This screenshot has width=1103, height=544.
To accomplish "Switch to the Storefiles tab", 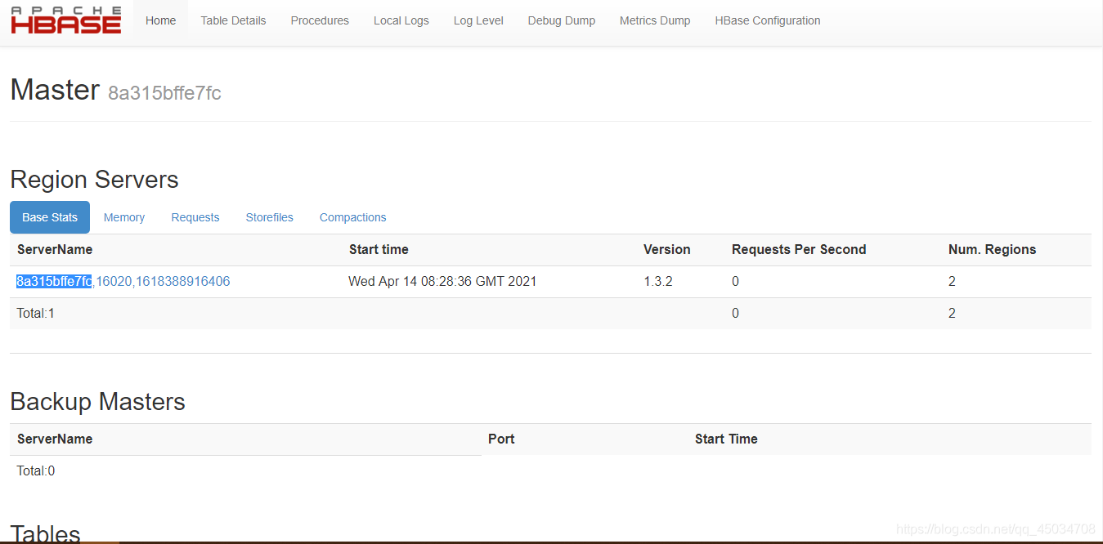I will pyautogui.click(x=270, y=217).
